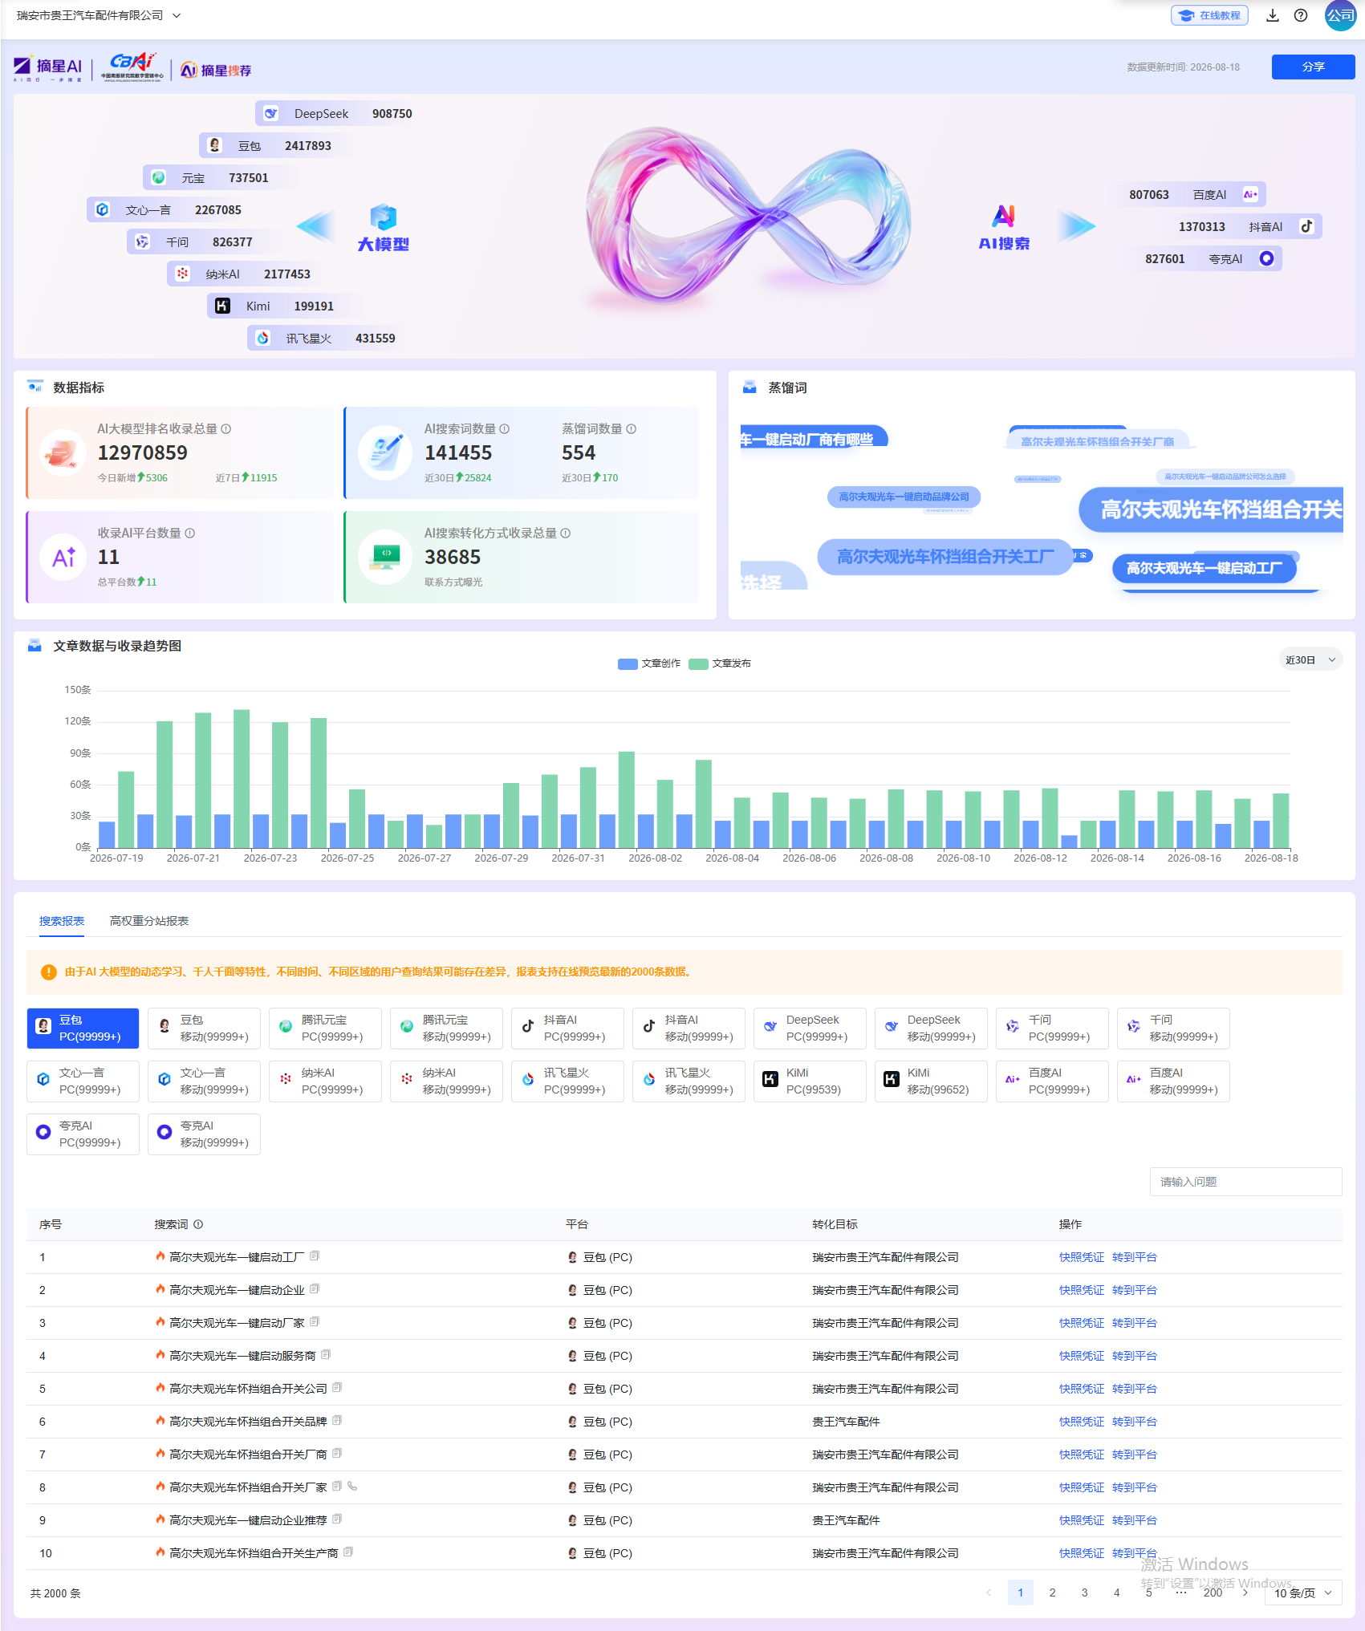
Task: Open the 近30日 time range dropdown
Action: [x=1310, y=660]
